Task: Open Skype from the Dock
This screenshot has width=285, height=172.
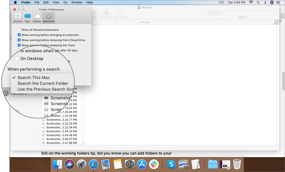Action: [171, 164]
